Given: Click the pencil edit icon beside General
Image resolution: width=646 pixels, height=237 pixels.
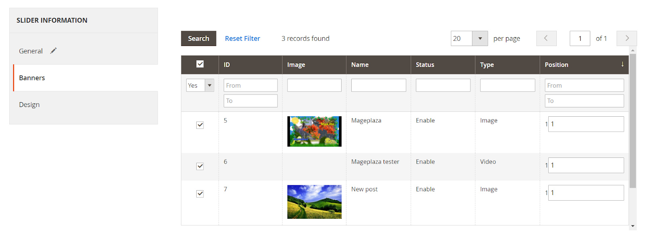Looking at the screenshot, I should click(53, 51).
